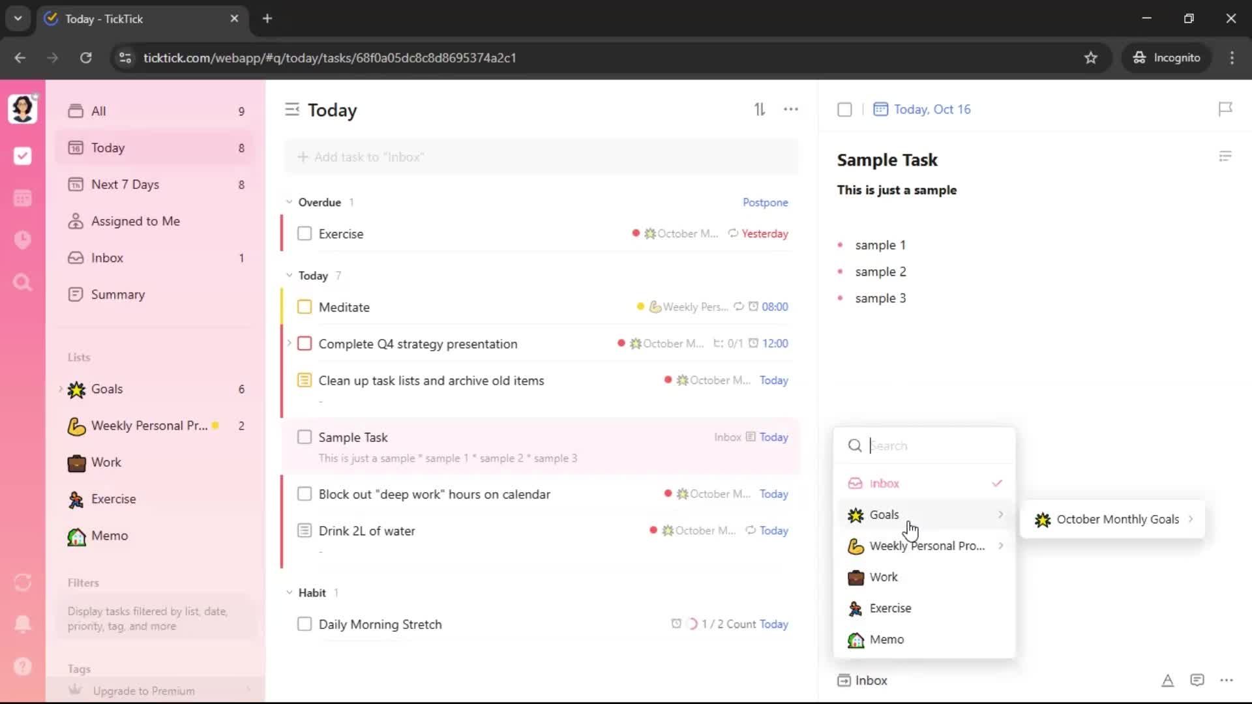Choose October Monthly Goals in submenu

[x=1117, y=520]
